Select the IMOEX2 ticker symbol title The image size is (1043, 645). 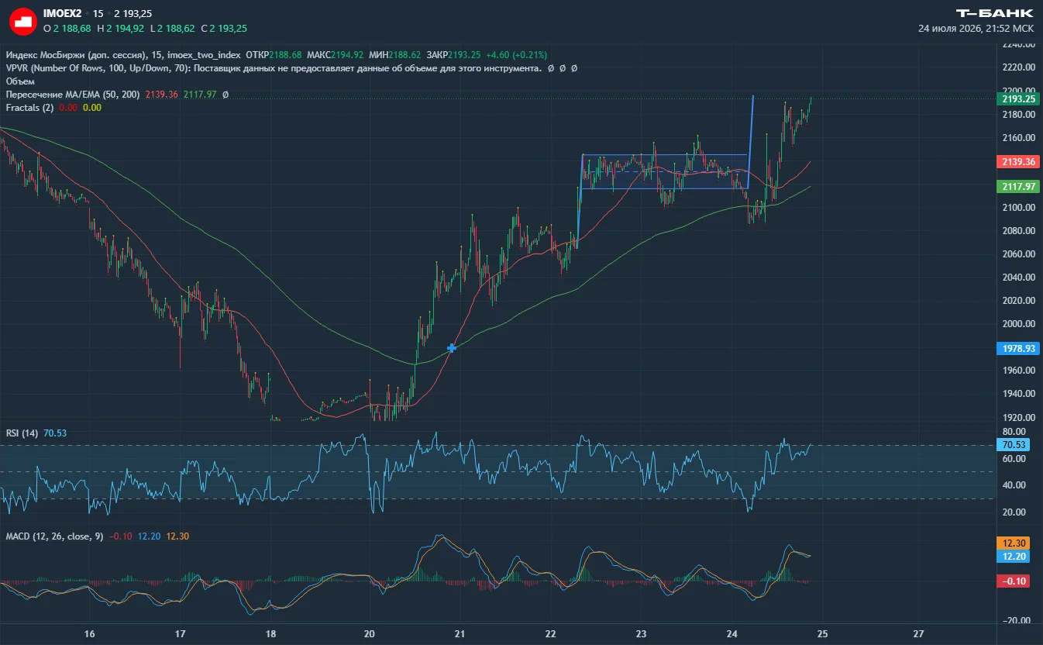tap(62, 13)
